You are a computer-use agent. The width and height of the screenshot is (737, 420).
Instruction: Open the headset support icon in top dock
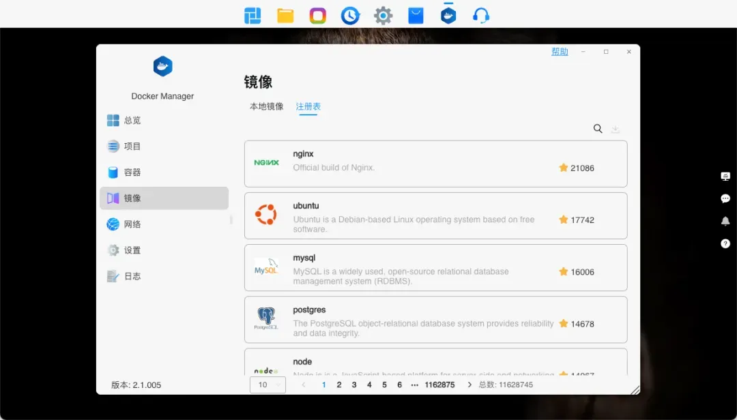pyautogui.click(x=481, y=16)
